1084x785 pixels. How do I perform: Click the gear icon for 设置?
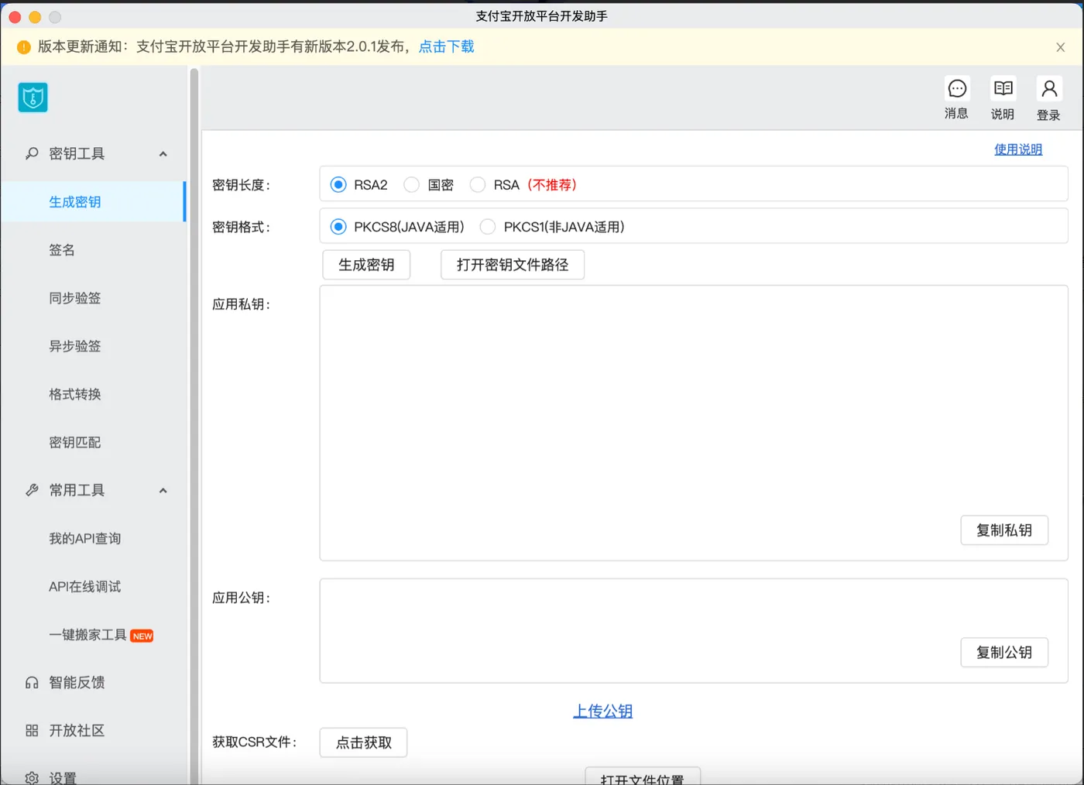pos(32,778)
